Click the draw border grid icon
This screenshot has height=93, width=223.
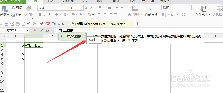[64, 15]
